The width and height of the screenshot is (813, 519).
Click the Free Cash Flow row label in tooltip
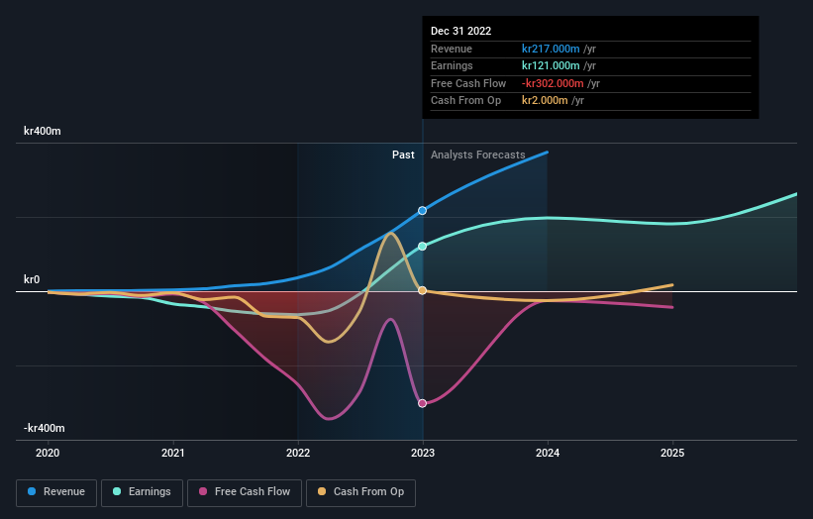click(468, 83)
